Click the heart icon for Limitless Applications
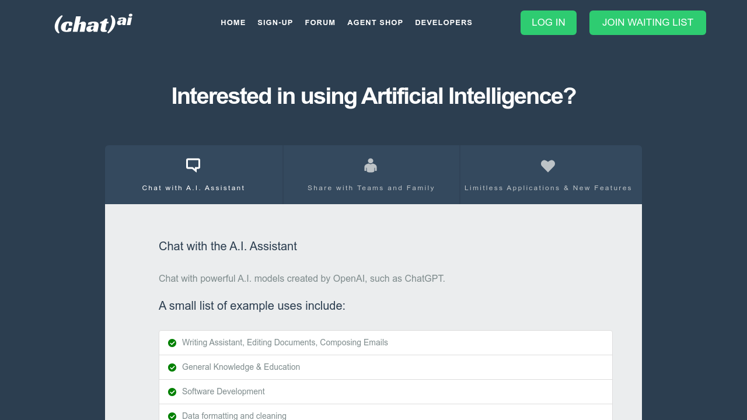The height and width of the screenshot is (420, 747). pyautogui.click(x=548, y=166)
